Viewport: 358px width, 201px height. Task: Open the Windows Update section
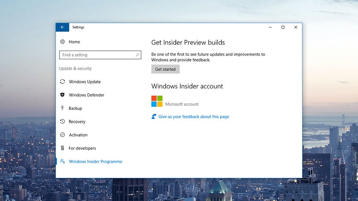click(x=85, y=82)
